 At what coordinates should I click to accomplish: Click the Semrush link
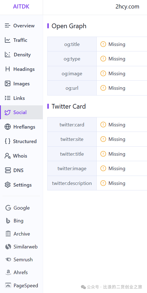point(19,260)
